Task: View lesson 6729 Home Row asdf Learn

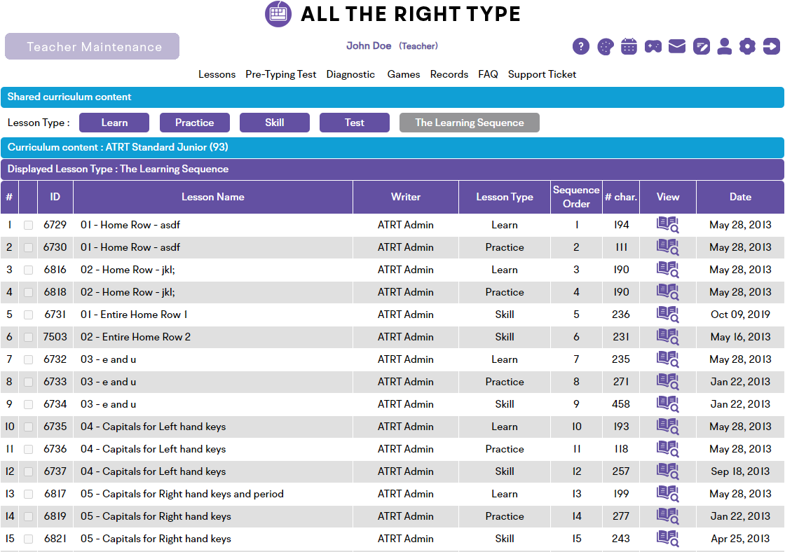Action: [668, 225]
